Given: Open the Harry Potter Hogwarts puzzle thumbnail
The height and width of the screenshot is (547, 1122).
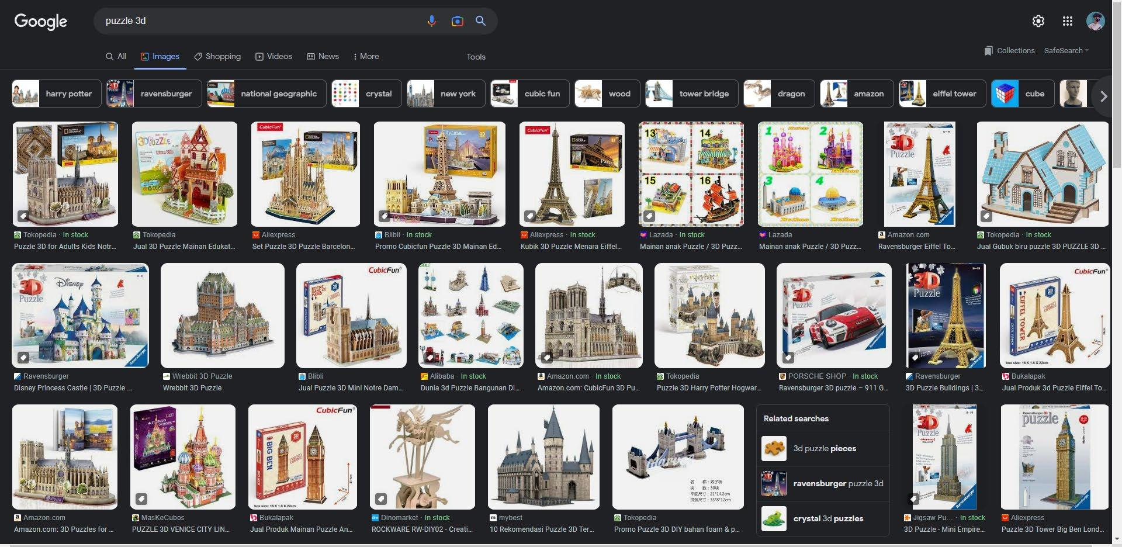Looking at the screenshot, I should point(709,316).
